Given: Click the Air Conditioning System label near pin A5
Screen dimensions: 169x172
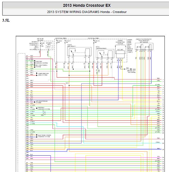Looking at the screenshot, I should [x=41, y=66].
